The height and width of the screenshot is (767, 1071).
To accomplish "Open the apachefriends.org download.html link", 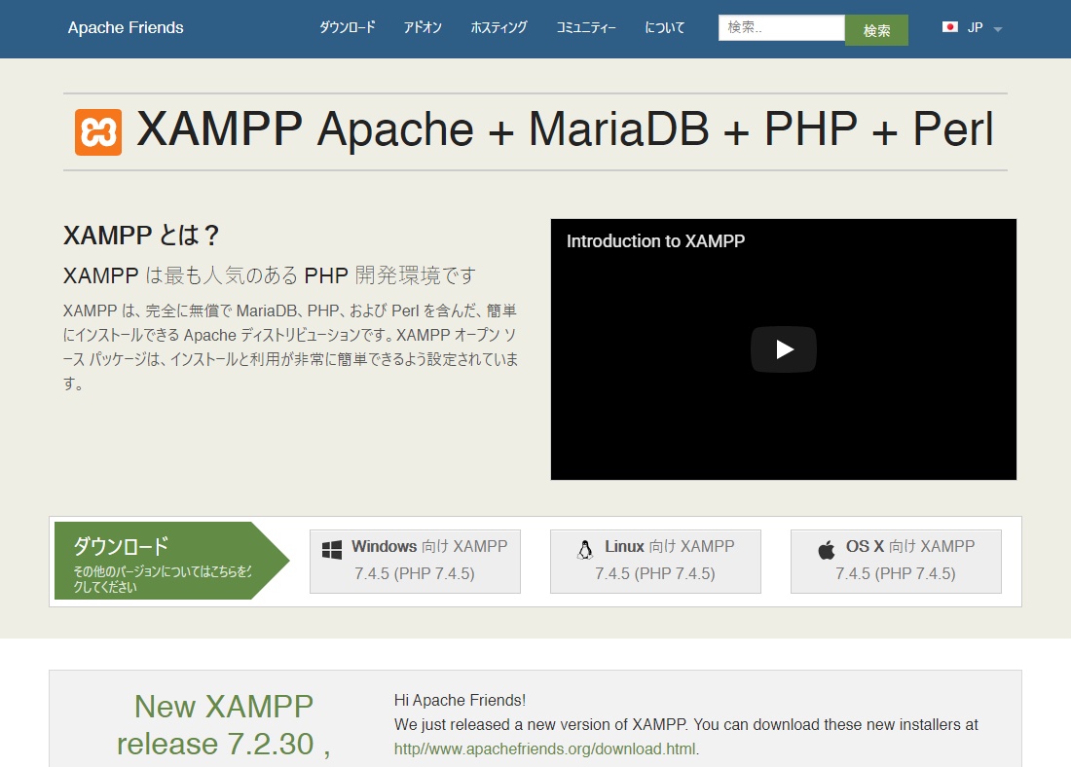I will point(545,749).
